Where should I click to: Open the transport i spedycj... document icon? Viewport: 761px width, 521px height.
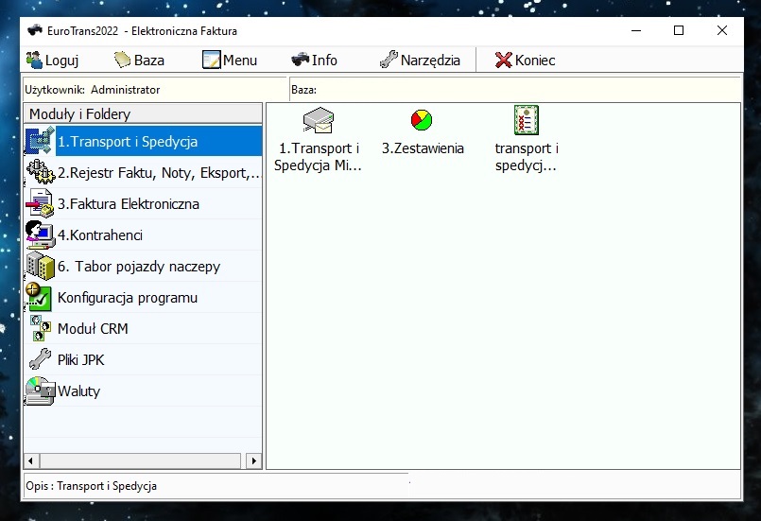526,120
